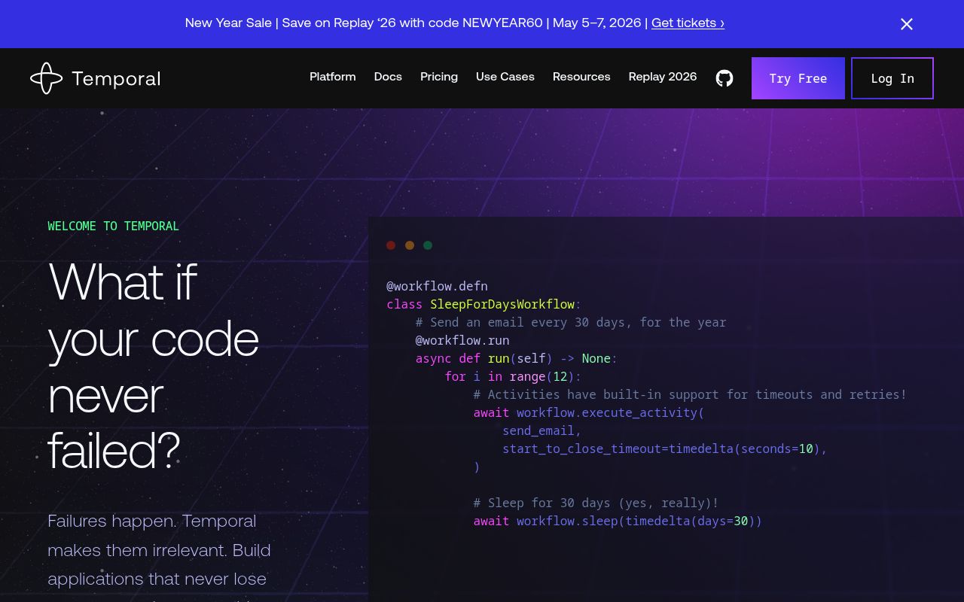964x602 pixels.
Task: Expand the Use Cases menu
Action: pyautogui.click(x=505, y=77)
